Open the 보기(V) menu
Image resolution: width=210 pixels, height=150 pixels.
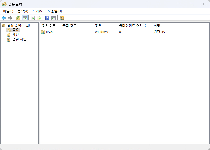pos(38,11)
